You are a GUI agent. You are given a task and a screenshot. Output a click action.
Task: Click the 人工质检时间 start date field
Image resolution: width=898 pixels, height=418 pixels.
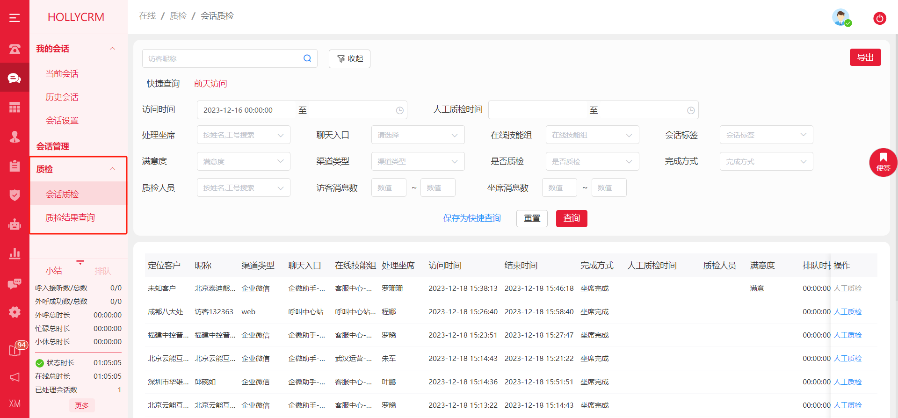[537, 110]
